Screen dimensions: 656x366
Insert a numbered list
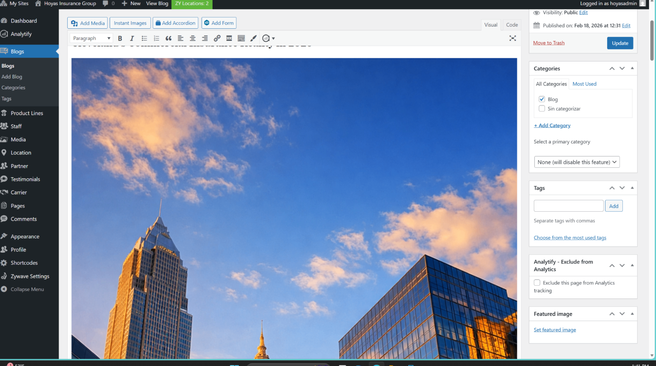tap(156, 38)
